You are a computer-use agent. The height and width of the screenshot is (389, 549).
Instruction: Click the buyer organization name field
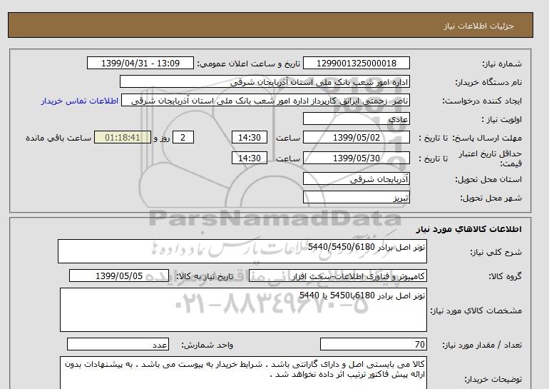point(265,81)
